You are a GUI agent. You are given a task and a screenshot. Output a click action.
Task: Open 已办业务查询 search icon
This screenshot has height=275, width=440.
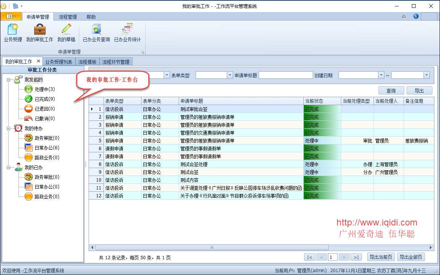point(96,33)
